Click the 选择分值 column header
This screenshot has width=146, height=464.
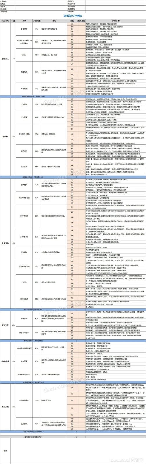pyautogui.click(x=81, y=21)
